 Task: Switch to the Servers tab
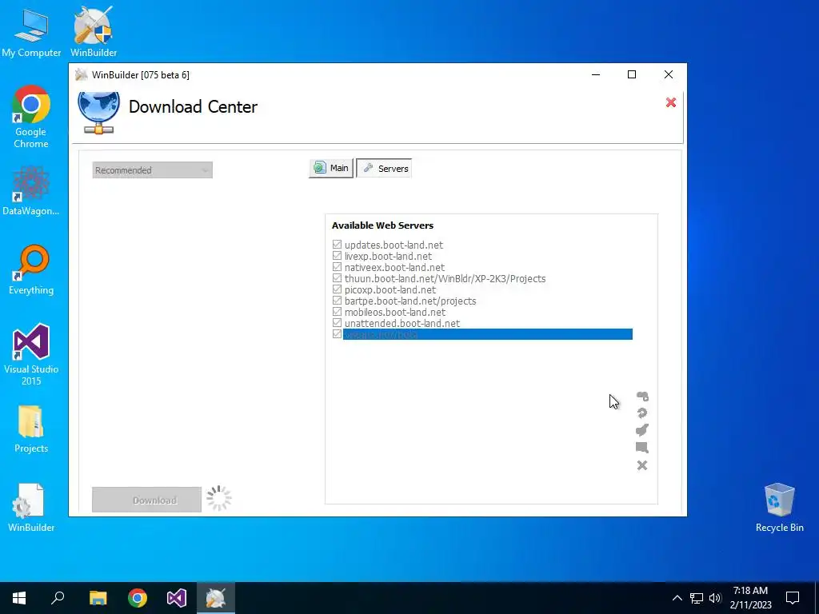click(x=384, y=168)
